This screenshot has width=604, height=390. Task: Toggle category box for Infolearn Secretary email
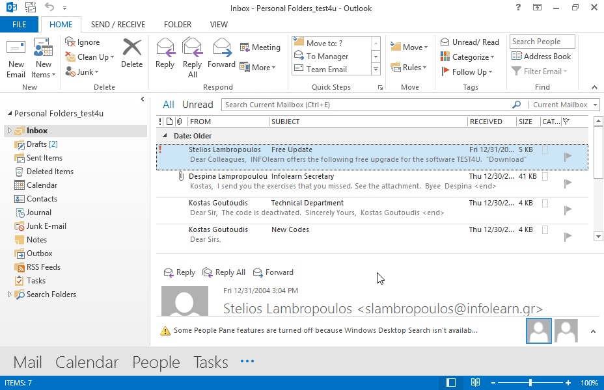pyautogui.click(x=545, y=176)
